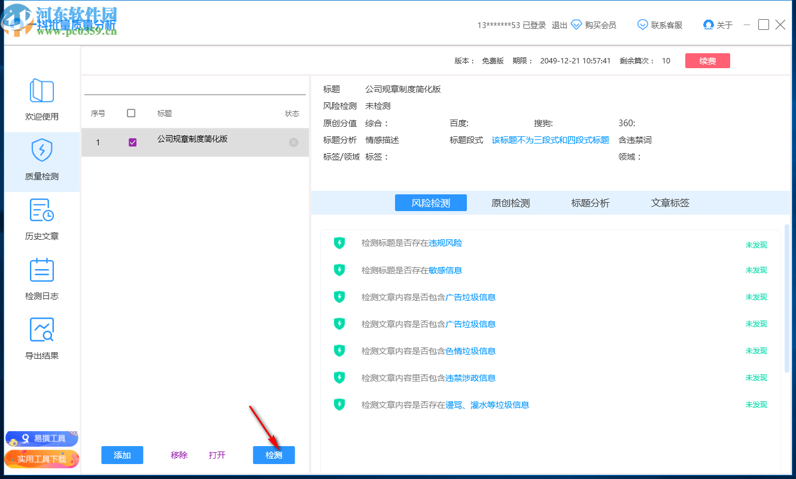This screenshot has height=479, width=796.
Task: Open the 实用工具下载 popup
Action: [41, 459]
